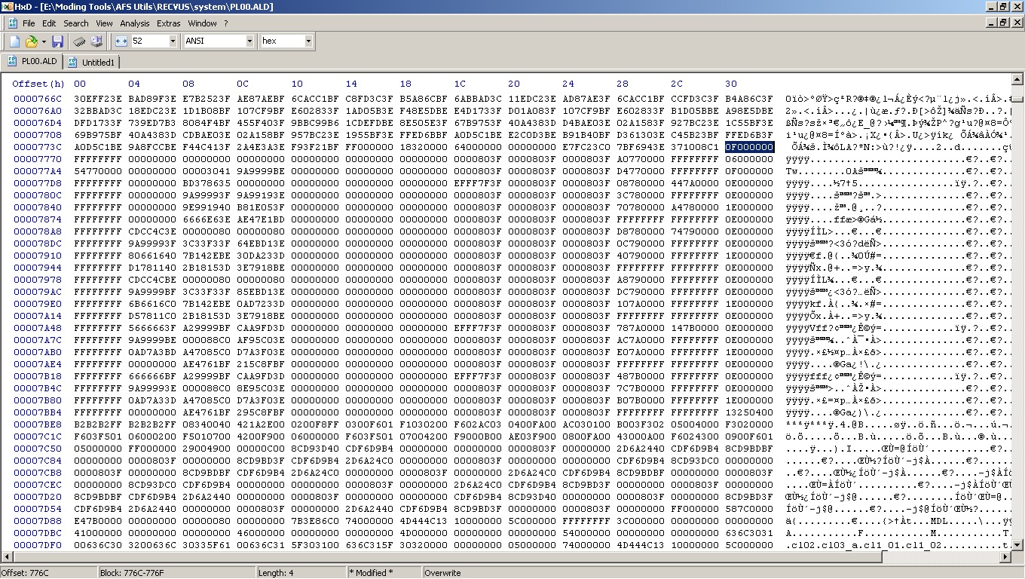Viewport: 1025px width, 579px height.
Task: Click the horizontal scrollbar thumb
Action: [448, 558]
